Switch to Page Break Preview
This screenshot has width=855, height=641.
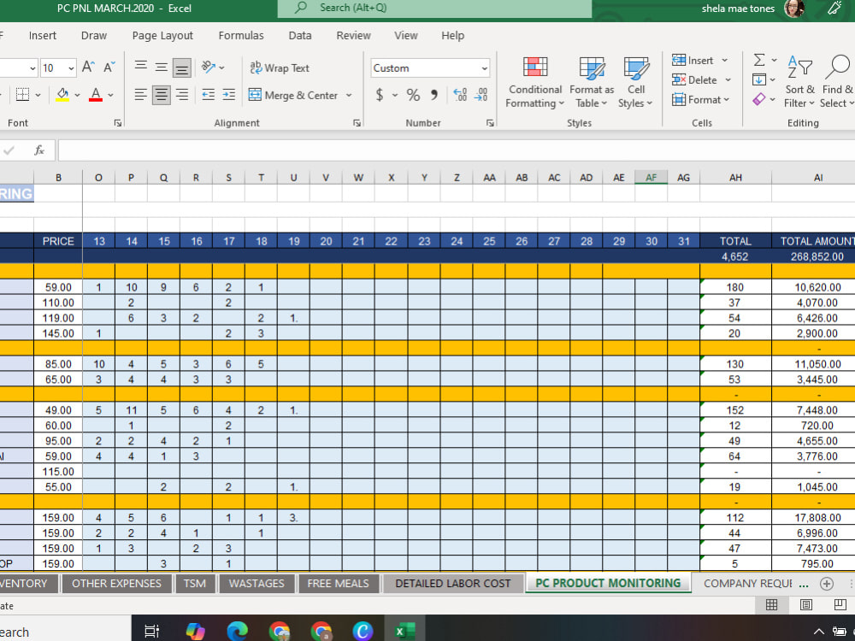click(x=840, y=604)
